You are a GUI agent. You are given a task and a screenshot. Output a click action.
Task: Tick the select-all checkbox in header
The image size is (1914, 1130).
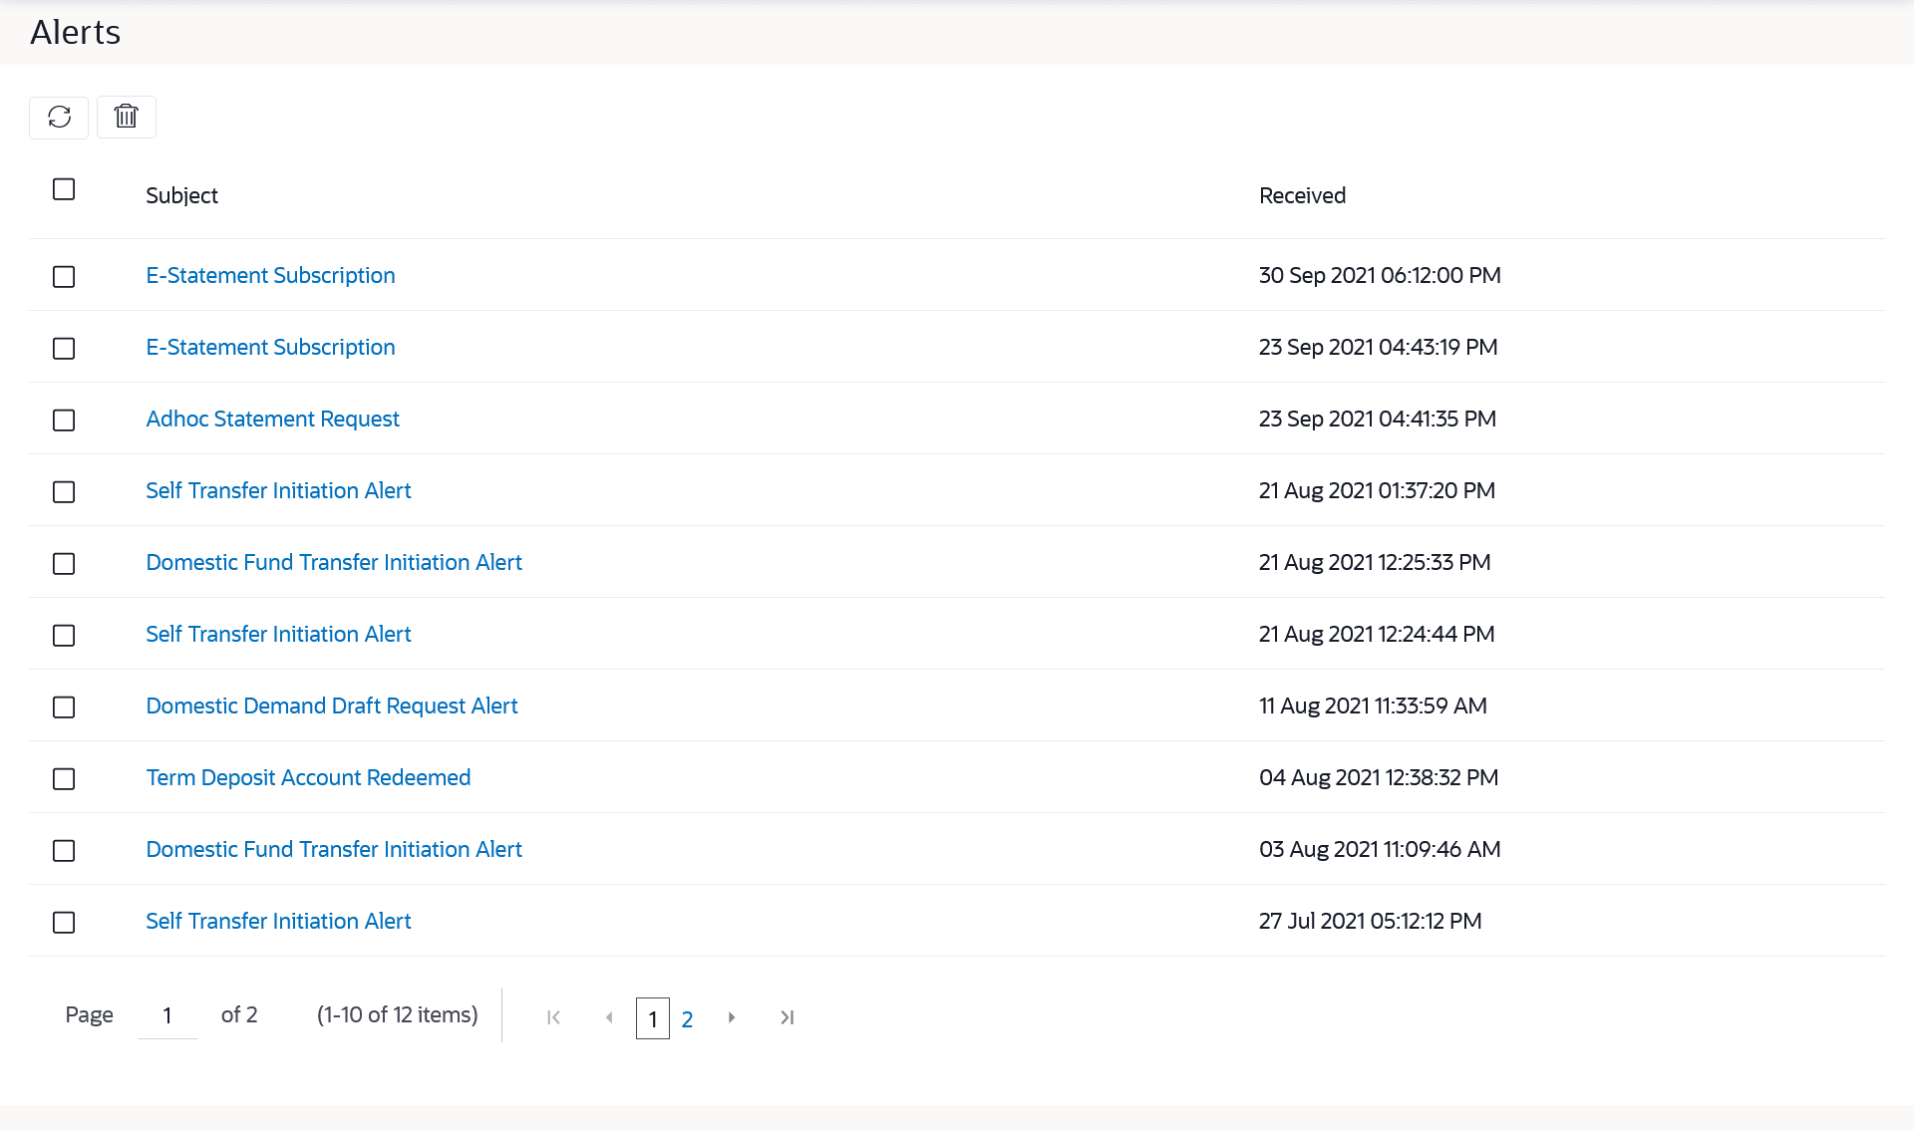[x=64, y=189]
